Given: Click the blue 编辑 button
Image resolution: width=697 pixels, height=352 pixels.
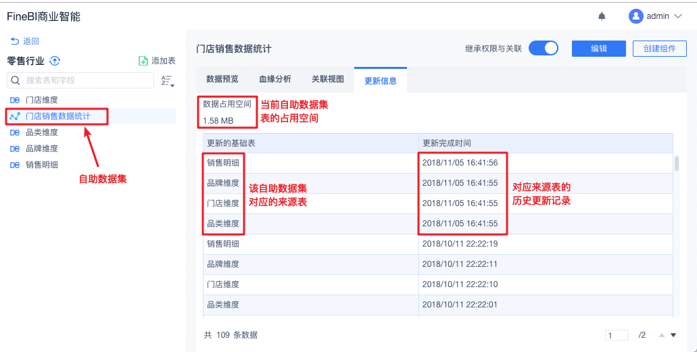Looking at the screenshot, I should [598, 48].
